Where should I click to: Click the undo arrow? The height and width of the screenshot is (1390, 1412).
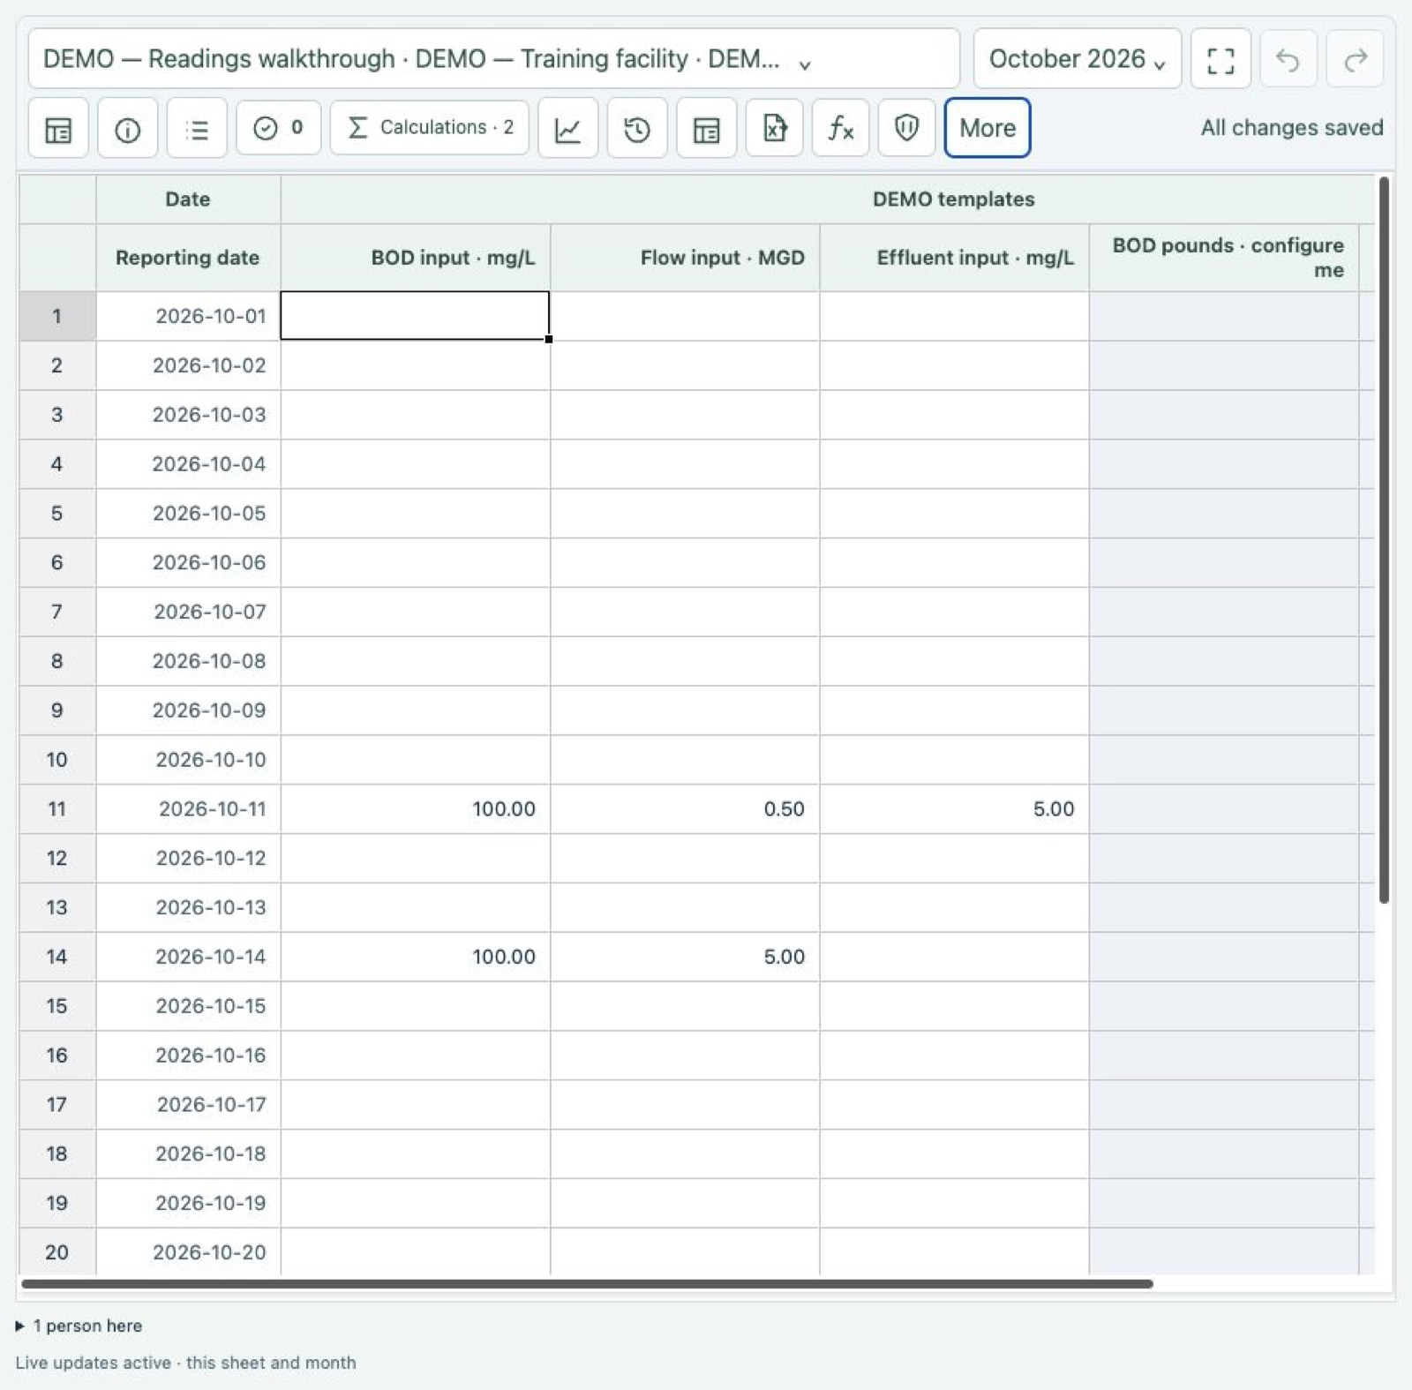(1288, 59)
